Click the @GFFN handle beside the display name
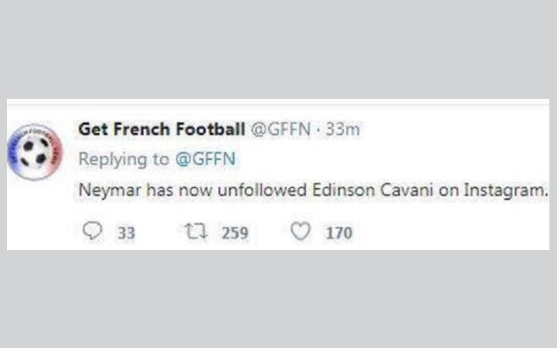Image resolution: width=557 pixels, height=348 pixels. click(280, 129)
